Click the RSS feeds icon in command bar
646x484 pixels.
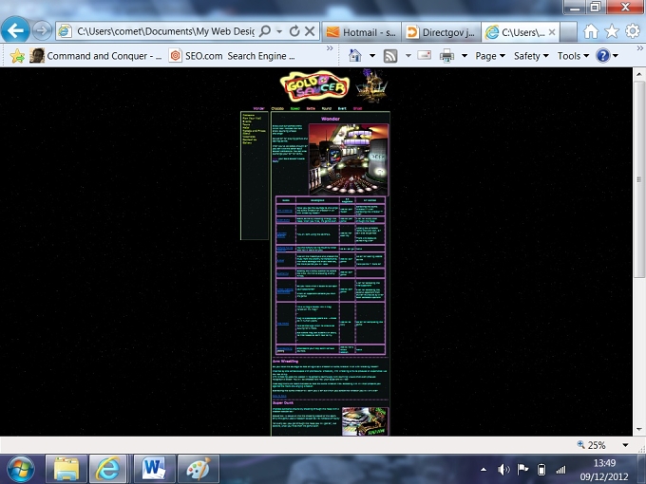390,56
